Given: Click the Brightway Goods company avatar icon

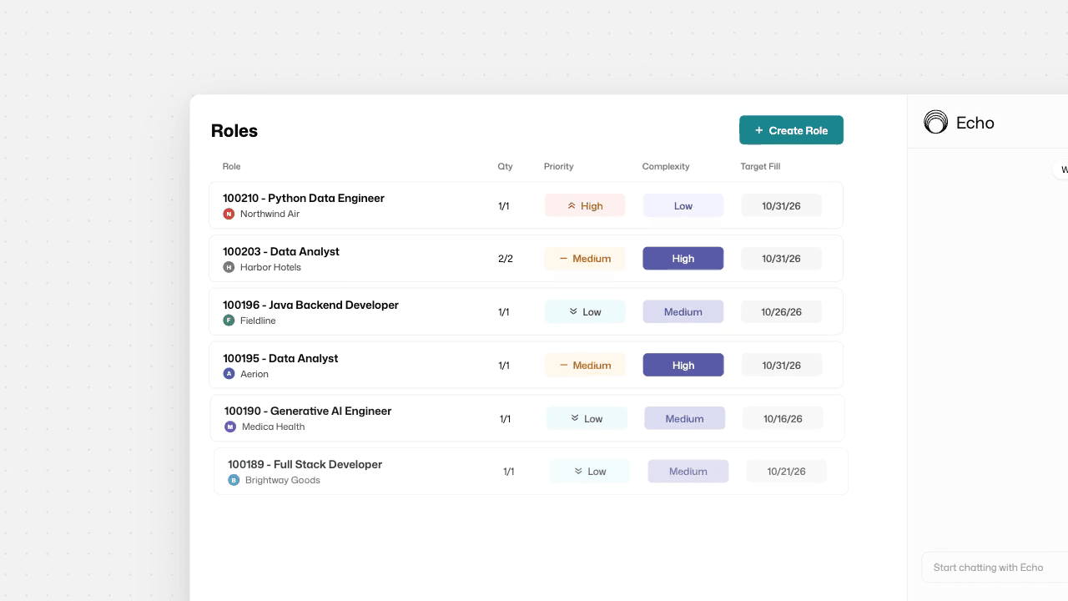Looking at the screenshot, I should (x=234, y=480).
